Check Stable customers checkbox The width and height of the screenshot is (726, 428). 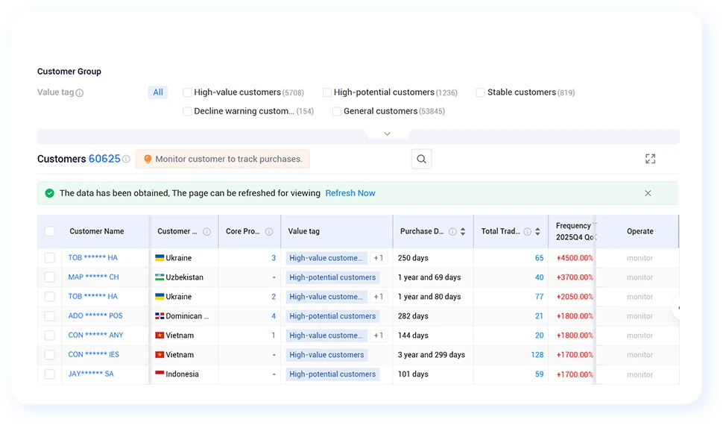point(480,92)
